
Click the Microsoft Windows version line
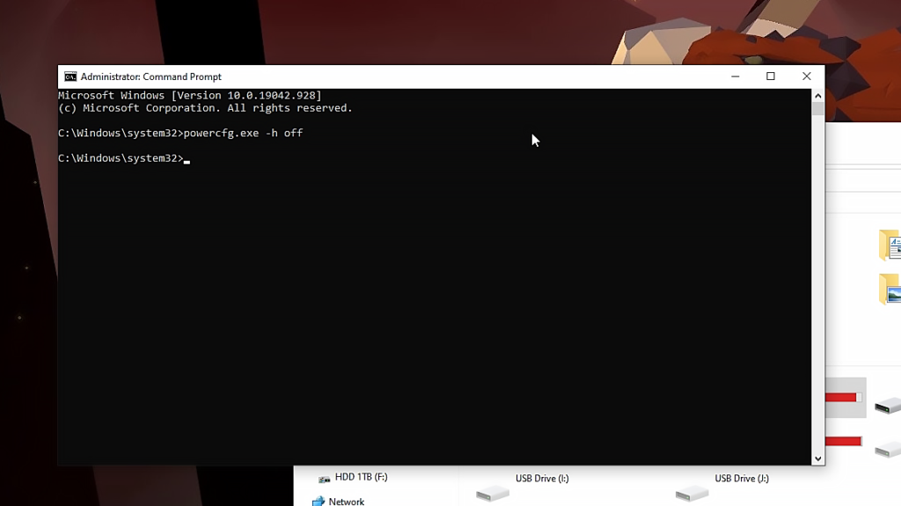click(x=190, y=95)
